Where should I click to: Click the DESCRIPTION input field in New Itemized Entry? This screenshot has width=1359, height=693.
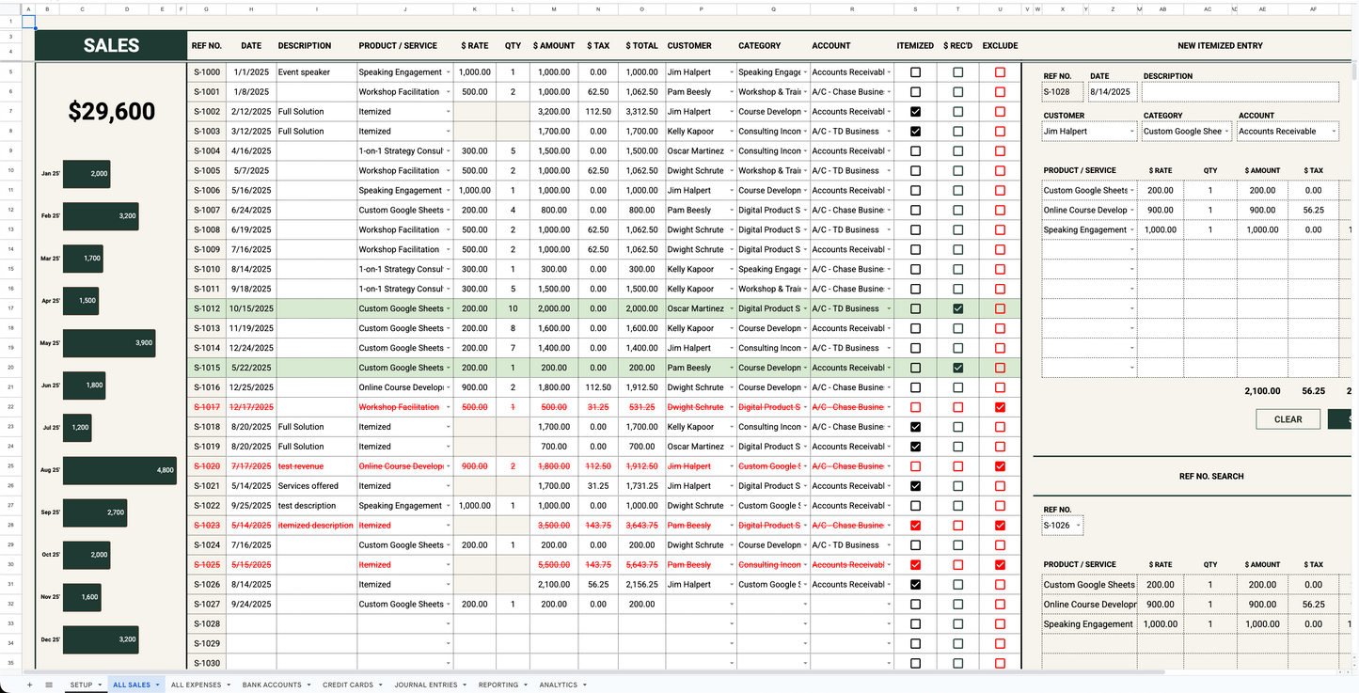point(1240,91)
